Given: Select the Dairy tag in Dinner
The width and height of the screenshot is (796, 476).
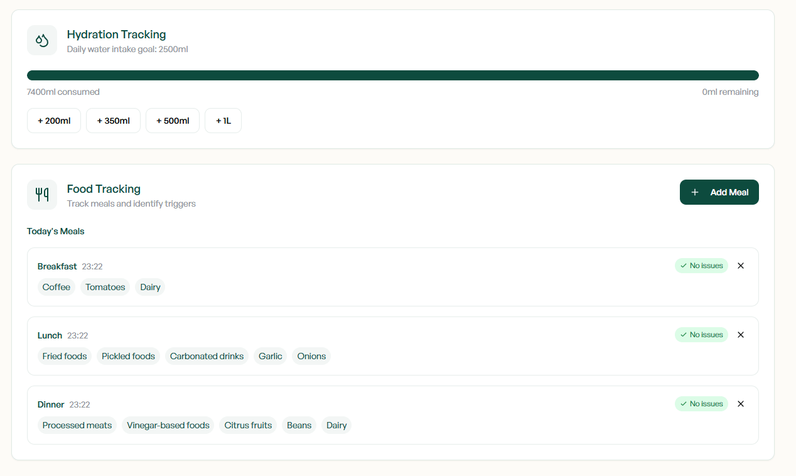Looking at the screenshot, I should point(336,425).
